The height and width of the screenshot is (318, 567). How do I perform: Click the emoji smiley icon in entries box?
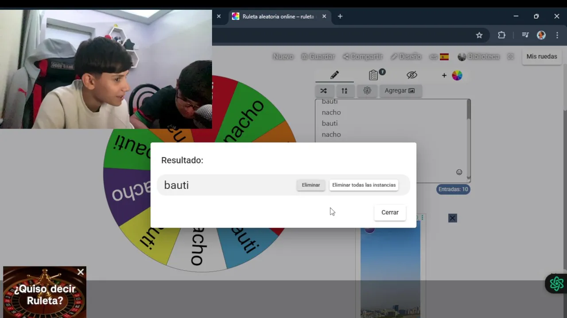[x=459, y=172]
